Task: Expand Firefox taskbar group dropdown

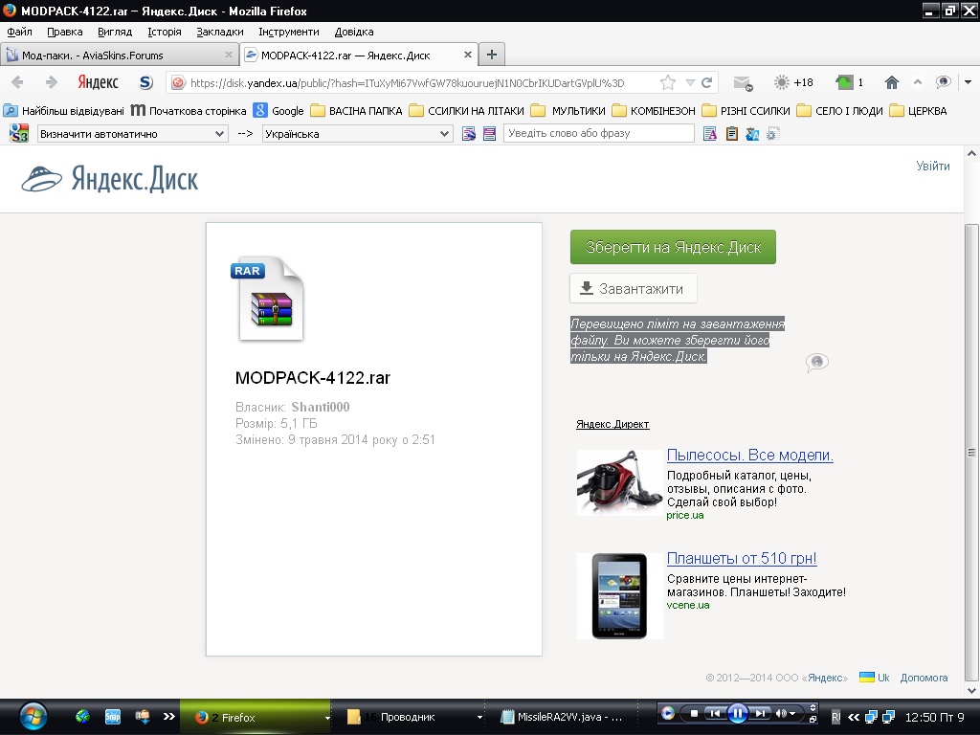Action: pyautogui.click(x=327, y=718)
